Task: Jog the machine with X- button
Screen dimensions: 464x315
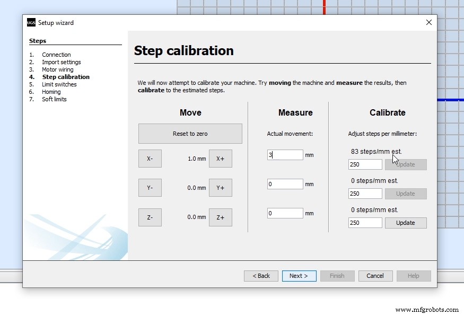Action: tap(150, 159)
